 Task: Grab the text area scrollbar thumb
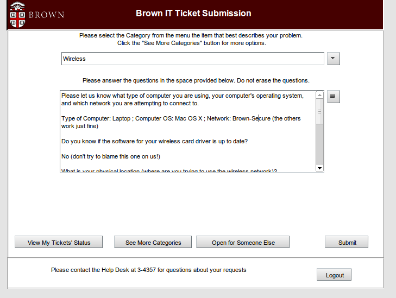pos(319,112)
